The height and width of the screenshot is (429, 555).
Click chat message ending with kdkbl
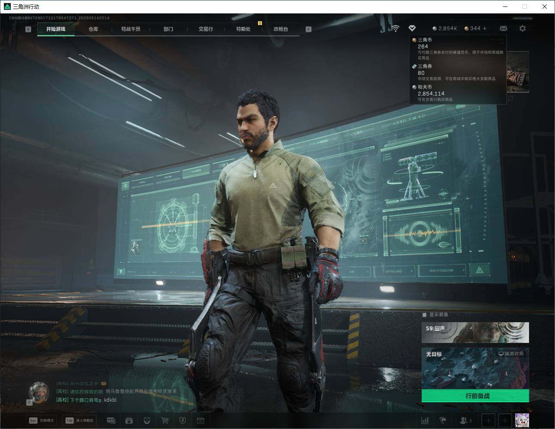(x=87, y=400)
